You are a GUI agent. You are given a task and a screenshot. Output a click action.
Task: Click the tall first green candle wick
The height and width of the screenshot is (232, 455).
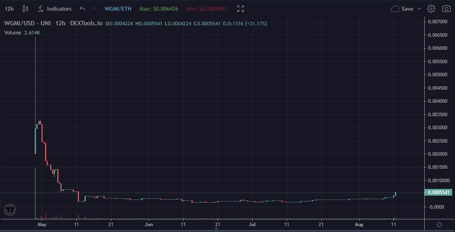coord(36,83)
